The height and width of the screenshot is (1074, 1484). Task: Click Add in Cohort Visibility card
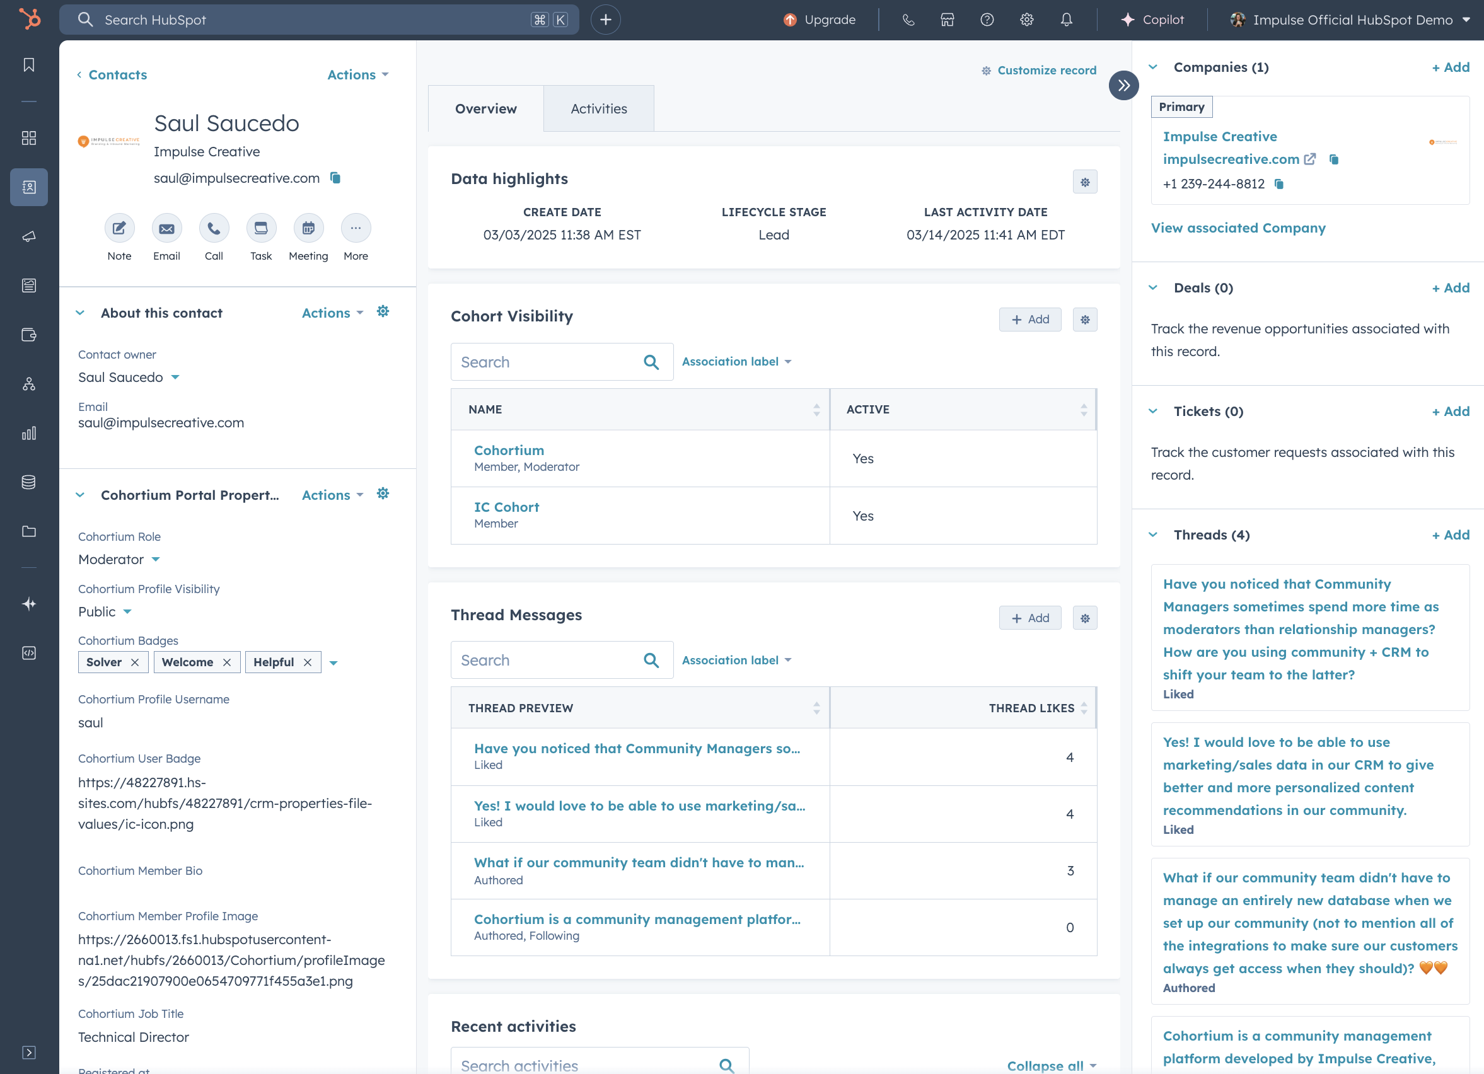[x=1031, y=320]
